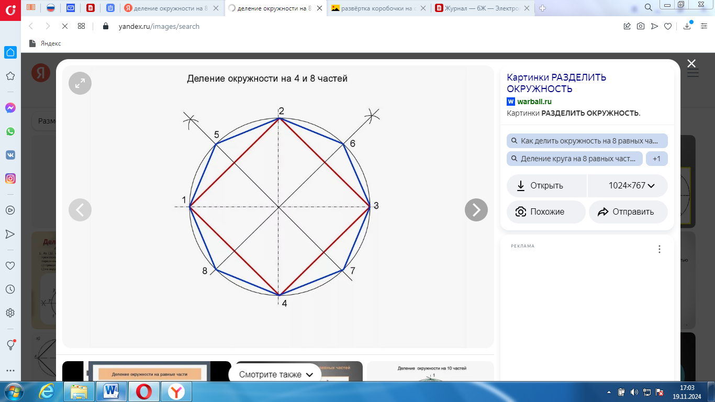Viewport: 715px width, 402px height.
Task: Click the 'Открыть' image button
Action: tap(546, 185)
